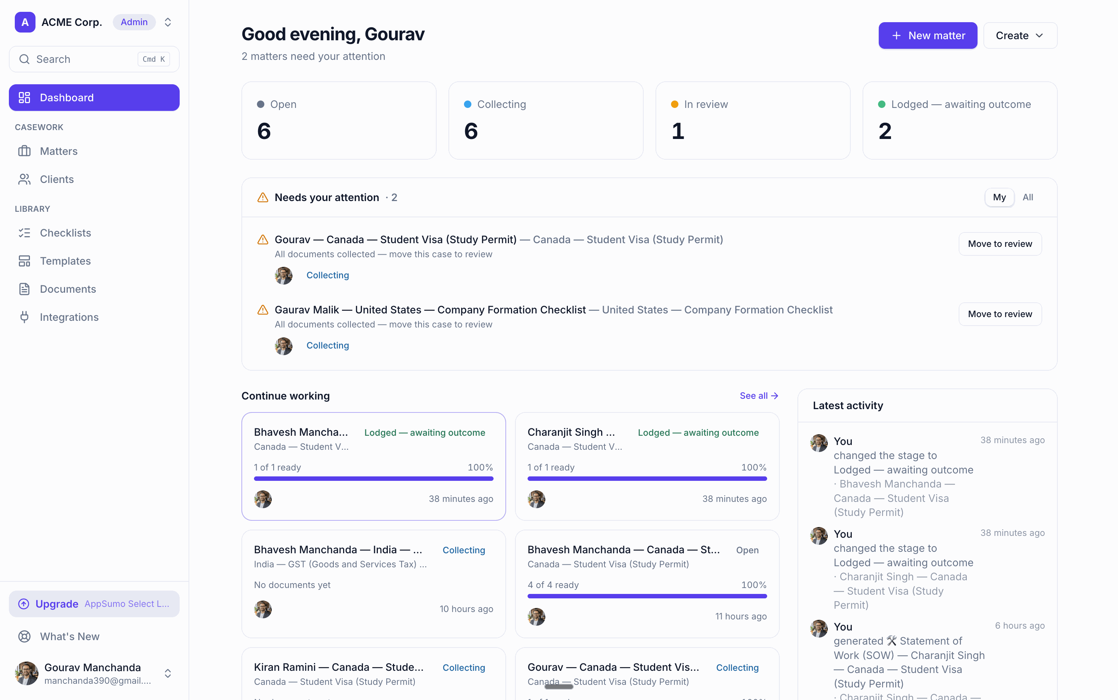
Task: Open the Documents section
Action: click(x=94, y=289)
